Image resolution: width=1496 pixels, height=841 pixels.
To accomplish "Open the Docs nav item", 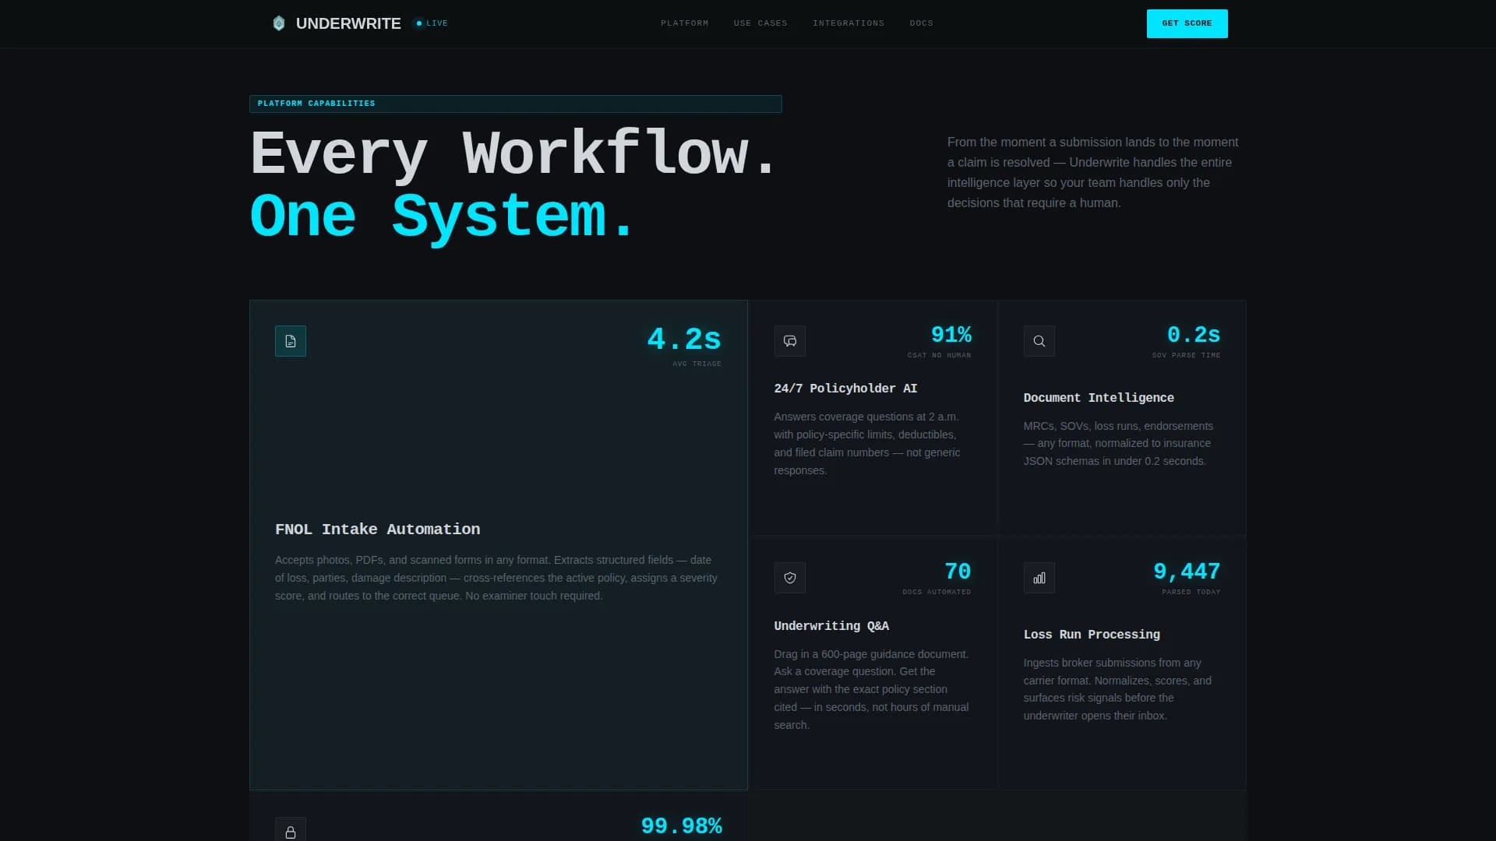I will point(921,23).
